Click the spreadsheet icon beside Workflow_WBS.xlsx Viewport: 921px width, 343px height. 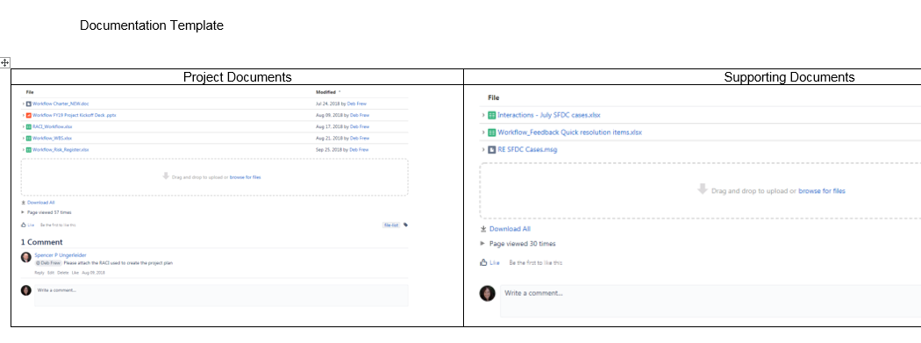click(x=29, y=138)
